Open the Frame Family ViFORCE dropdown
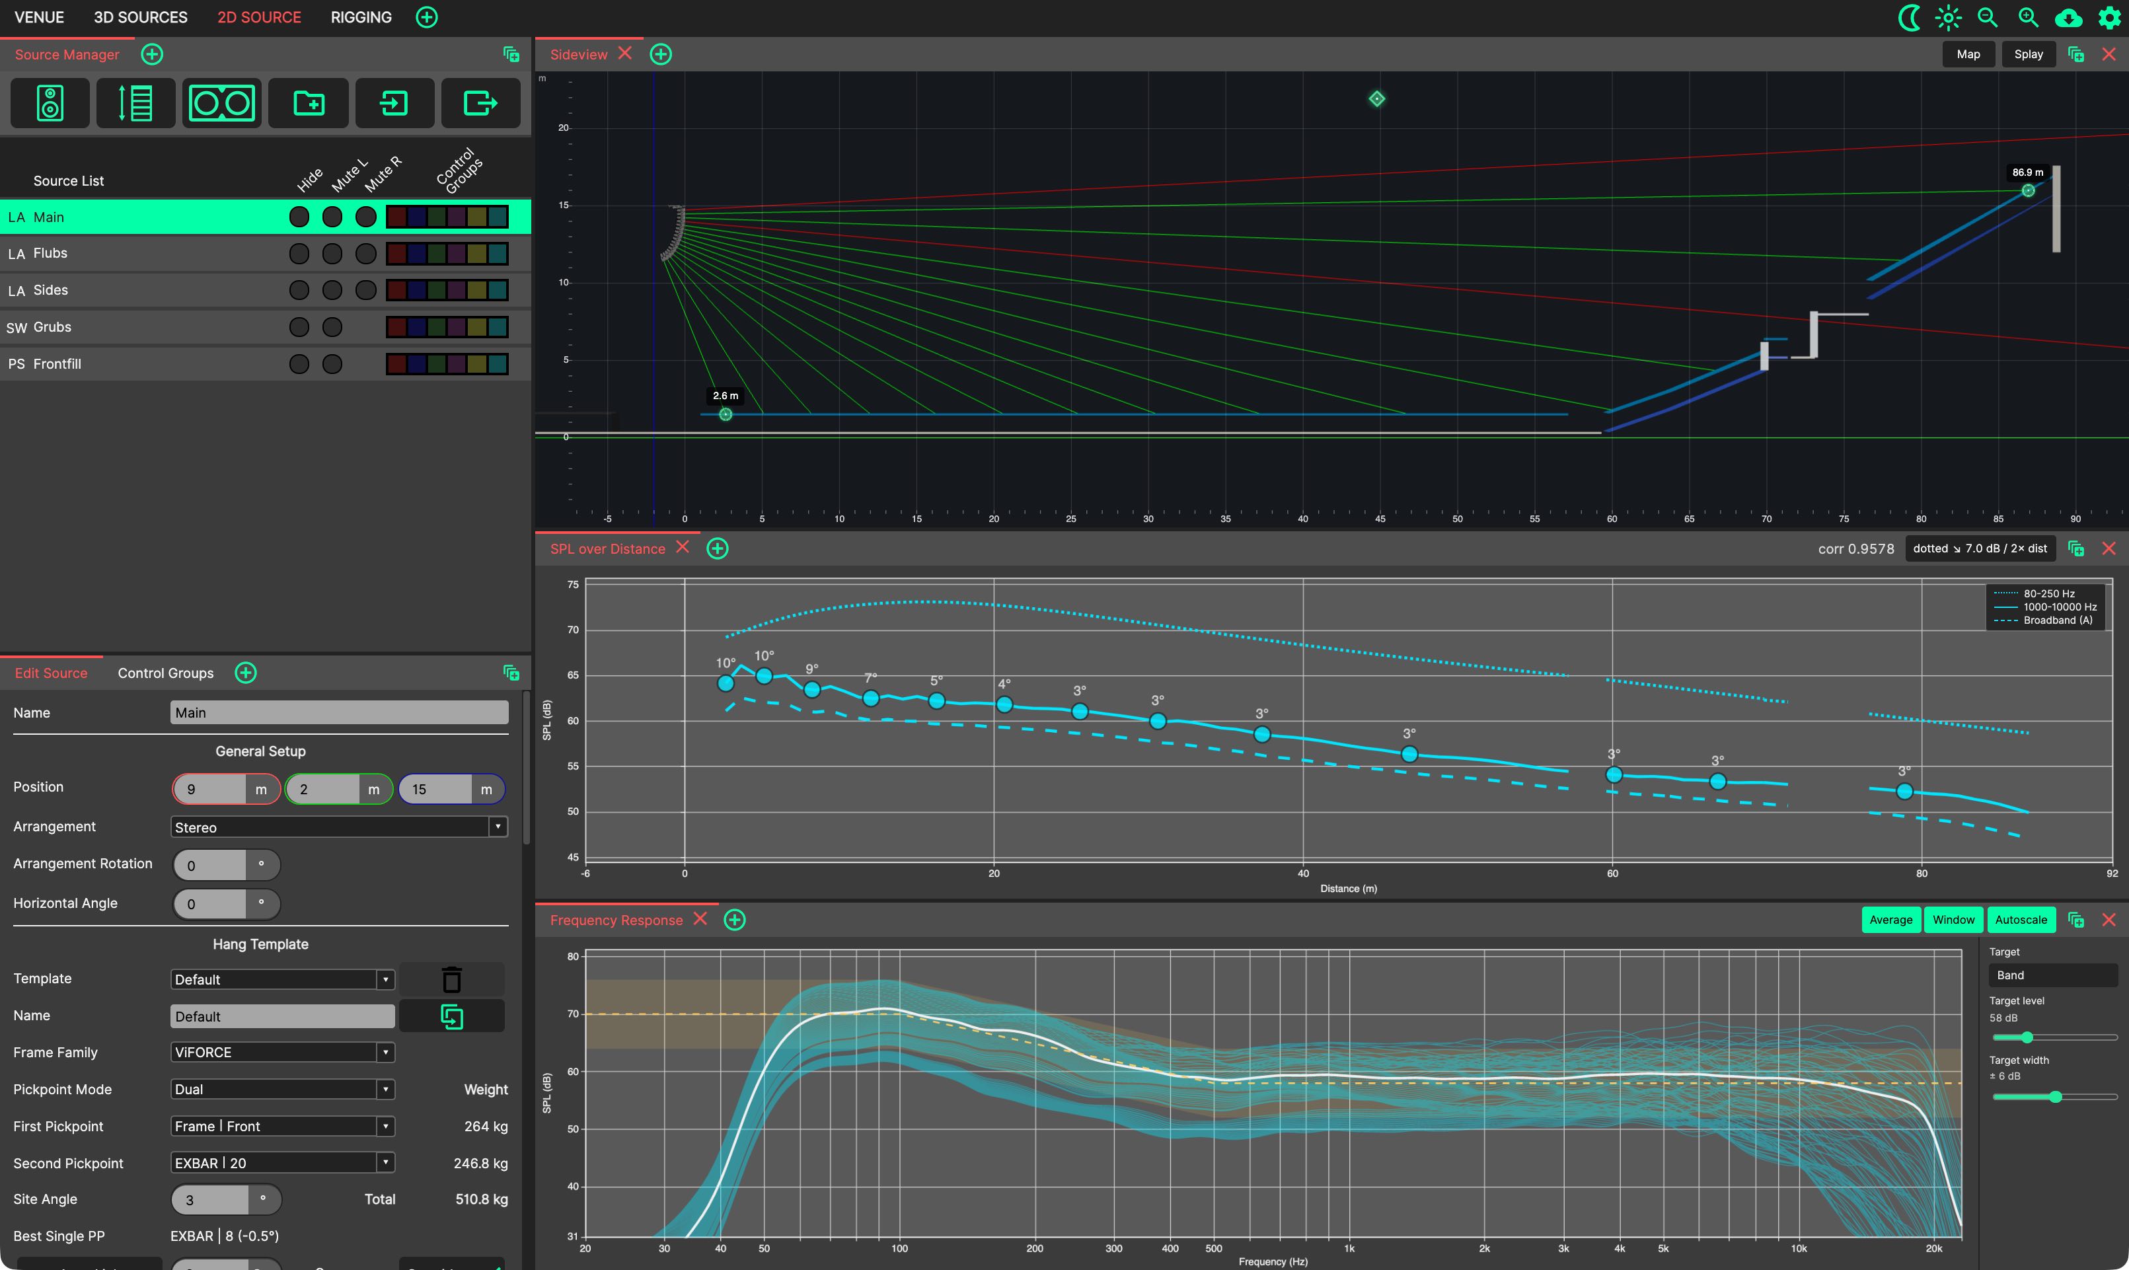Viewport: 2129px width, 1270px height. (282, 1053)
